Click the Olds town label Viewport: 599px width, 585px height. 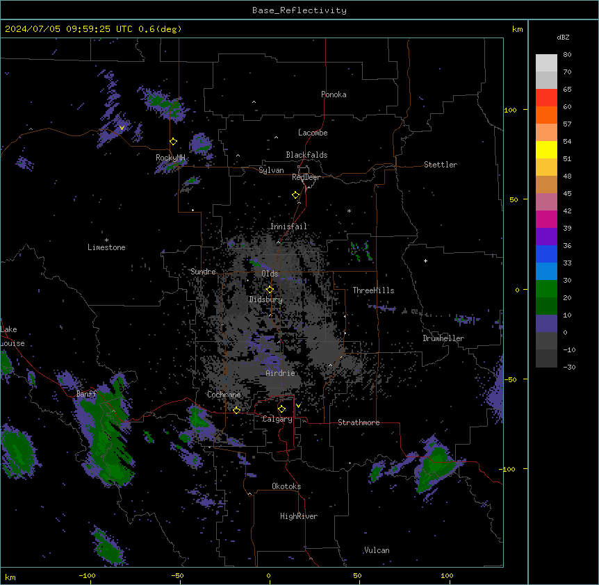point(270,274)
